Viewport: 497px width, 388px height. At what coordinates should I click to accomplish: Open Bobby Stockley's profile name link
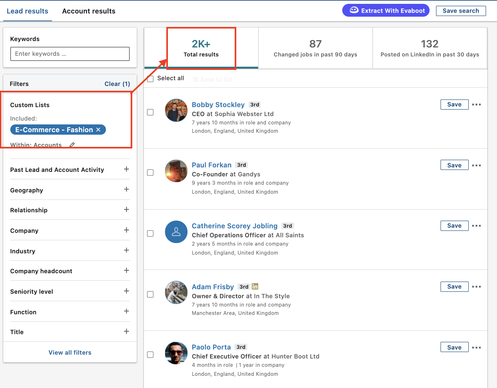pyautogui.click(x=218, y=105)
